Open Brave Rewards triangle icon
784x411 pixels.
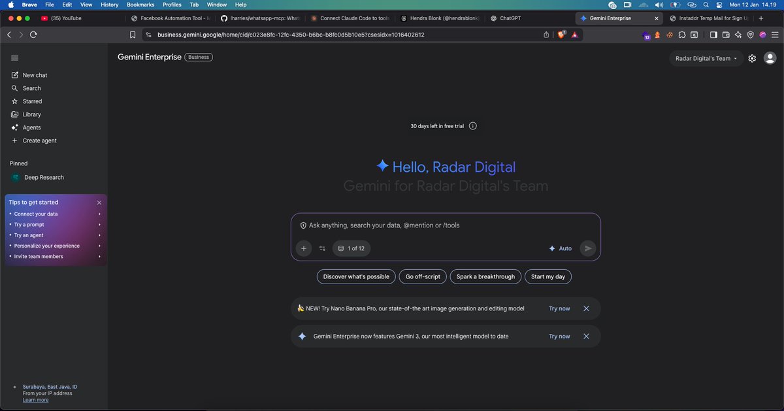[x=574, y=35]
